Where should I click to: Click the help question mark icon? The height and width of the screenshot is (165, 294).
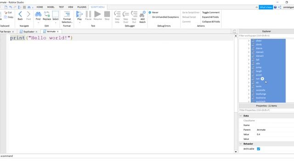pyautogui.click(x=275, y=7)
